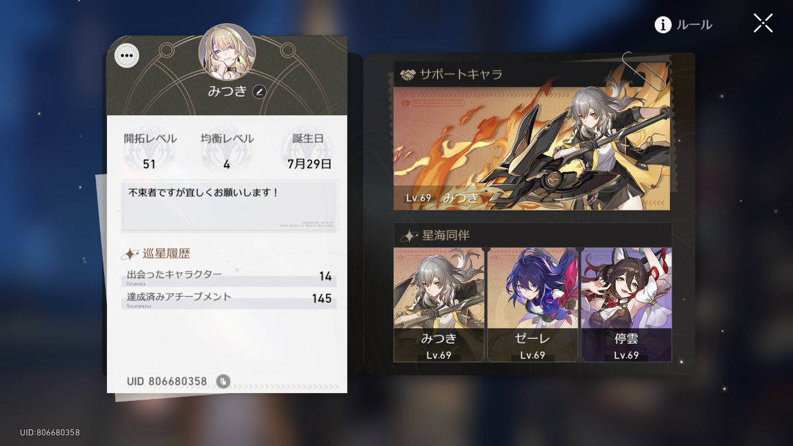
Task: Close the profile screen with X
Action: 763,23
